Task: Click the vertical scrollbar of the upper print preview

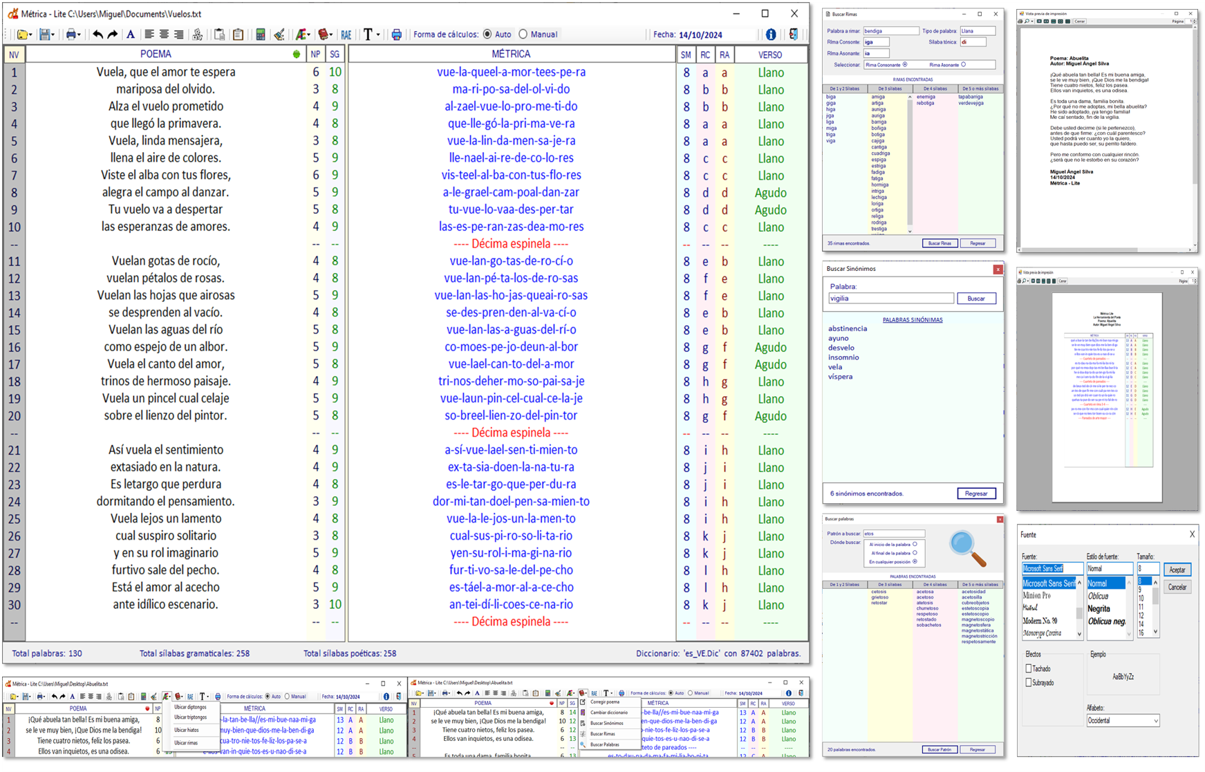Action: pyautogui.click(x=1195, y=137)
